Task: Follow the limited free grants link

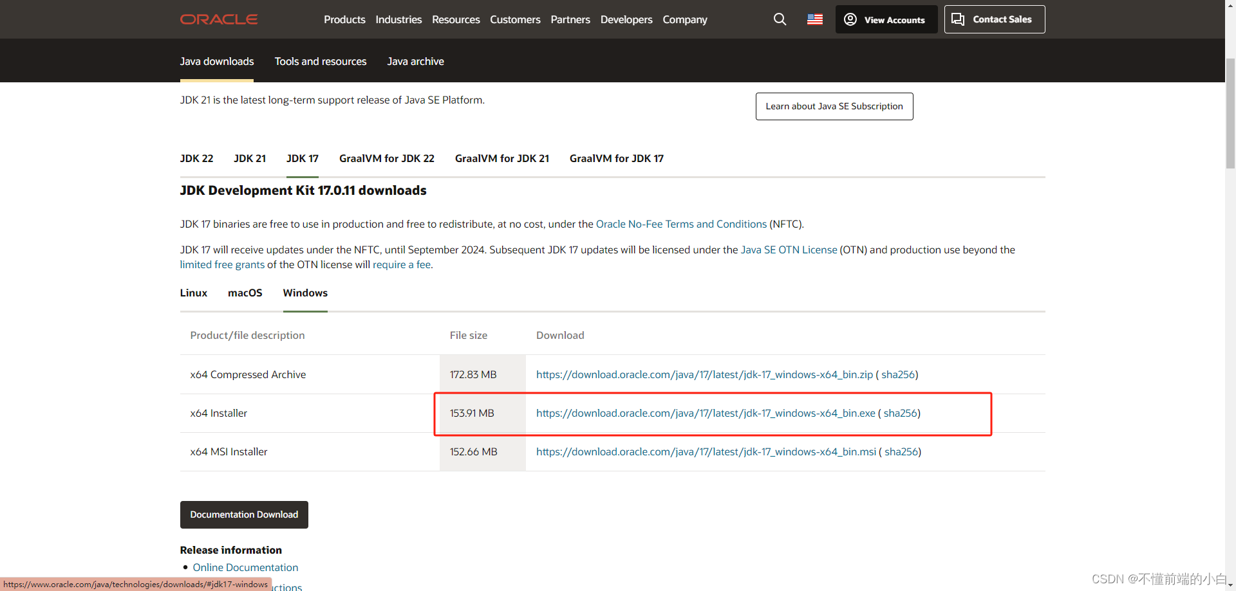Action: 222,264
